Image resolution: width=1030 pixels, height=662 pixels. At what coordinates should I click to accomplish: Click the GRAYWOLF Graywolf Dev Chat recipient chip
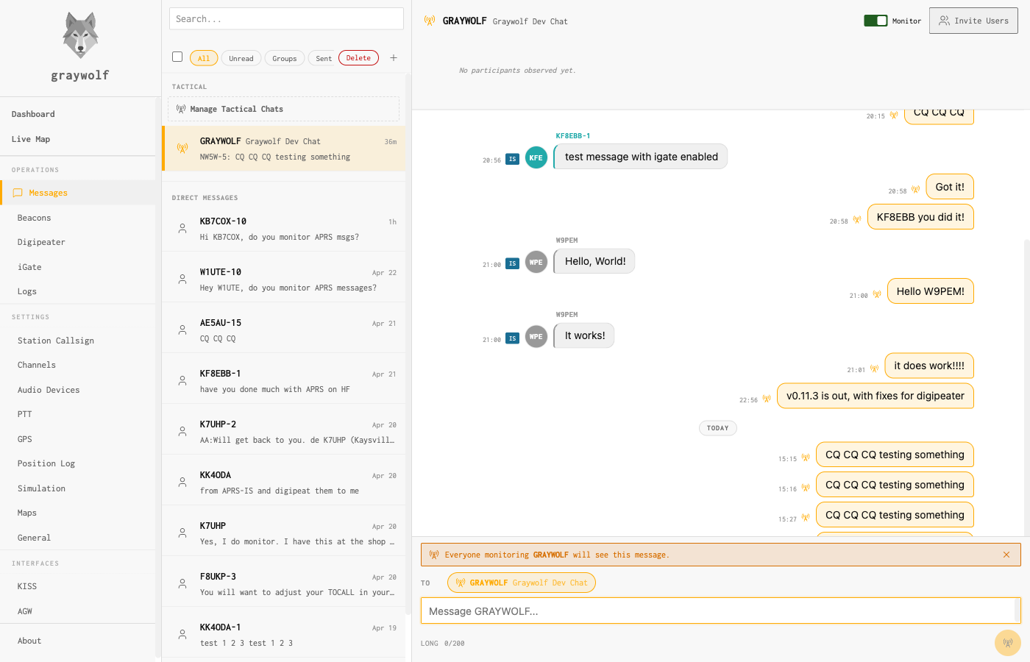click(522, 583)
